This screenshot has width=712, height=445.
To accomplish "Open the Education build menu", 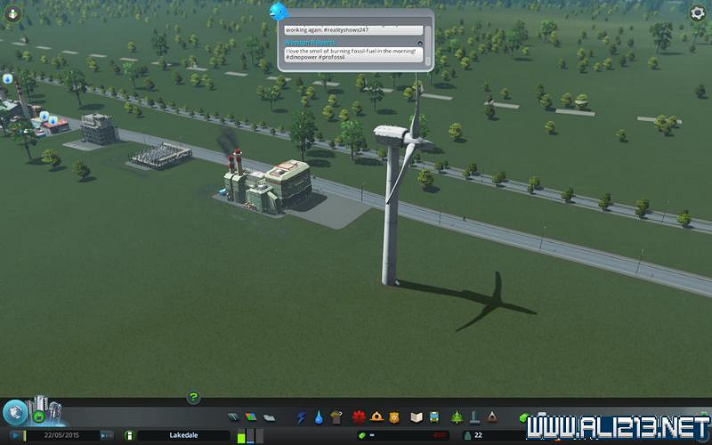I will point(416,417).
